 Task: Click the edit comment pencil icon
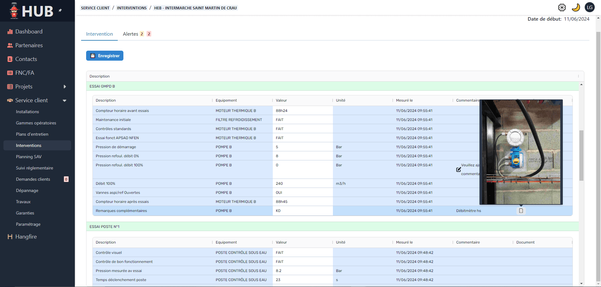click(459, 169)
